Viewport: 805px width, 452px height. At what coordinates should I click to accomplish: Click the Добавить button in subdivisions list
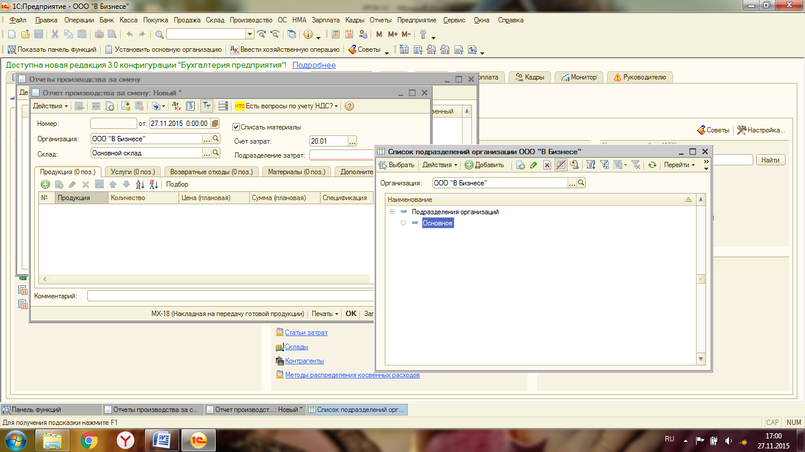coord(484,165)
